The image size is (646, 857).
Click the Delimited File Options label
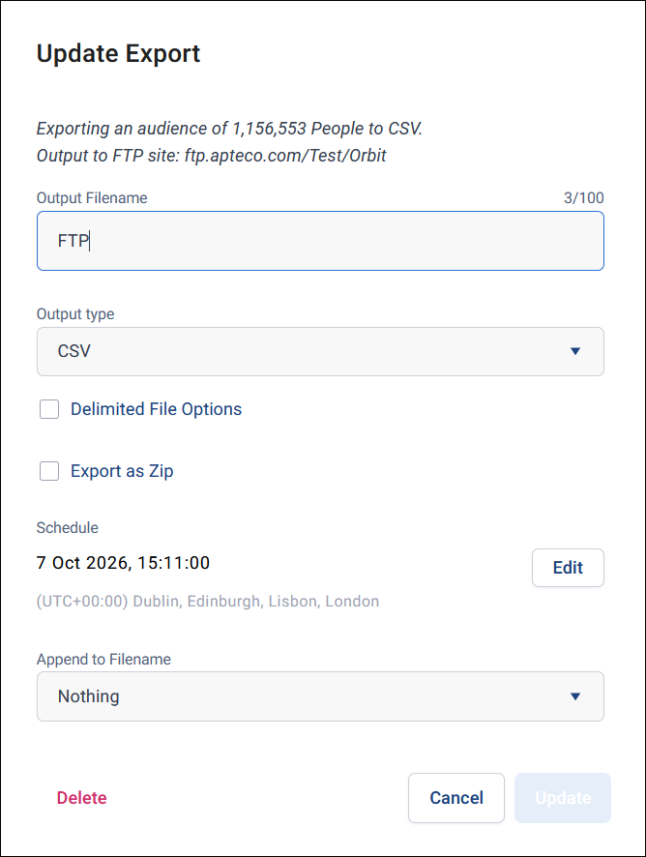[x=157, y=409]
